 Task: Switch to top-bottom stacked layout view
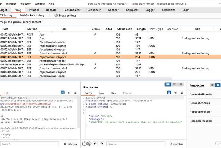[174, 84]
